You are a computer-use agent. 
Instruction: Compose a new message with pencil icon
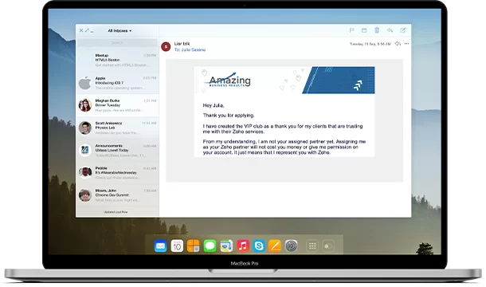point(403,30)
